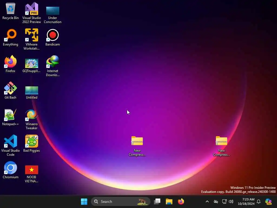Open Task View from the taskbar

[157, 201]
